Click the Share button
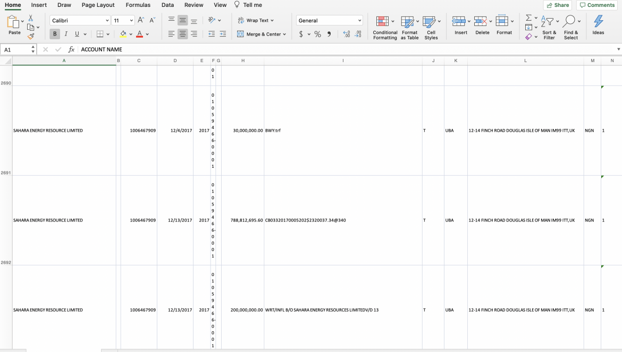This screenshot has width=622, height=352. (558, 5)
